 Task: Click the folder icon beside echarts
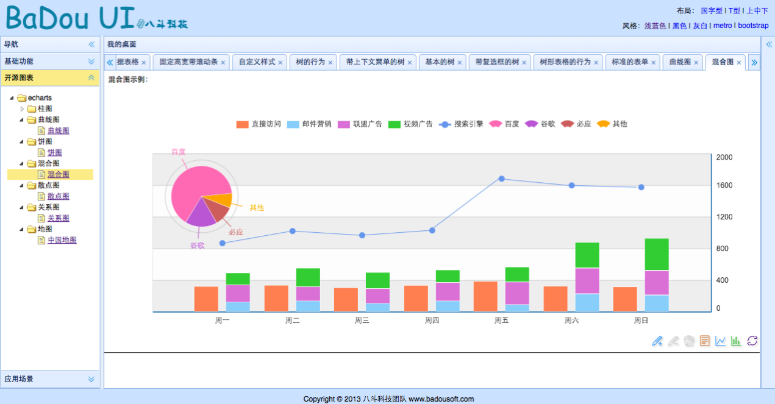[x=22, y=98]
